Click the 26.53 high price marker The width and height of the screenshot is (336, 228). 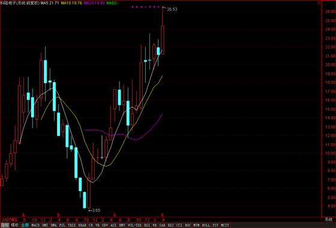coord(172,9)
